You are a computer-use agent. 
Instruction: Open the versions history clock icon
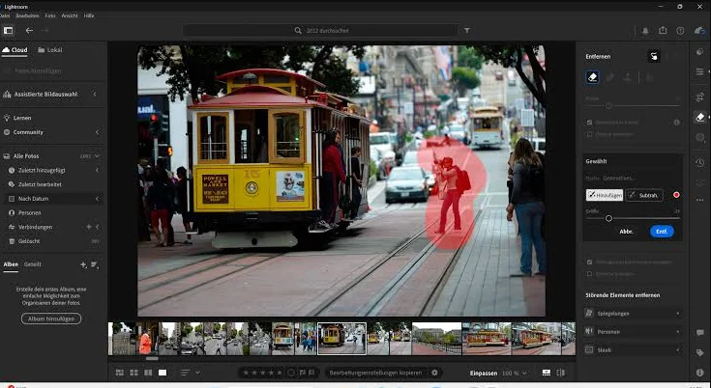coord(700,163)
